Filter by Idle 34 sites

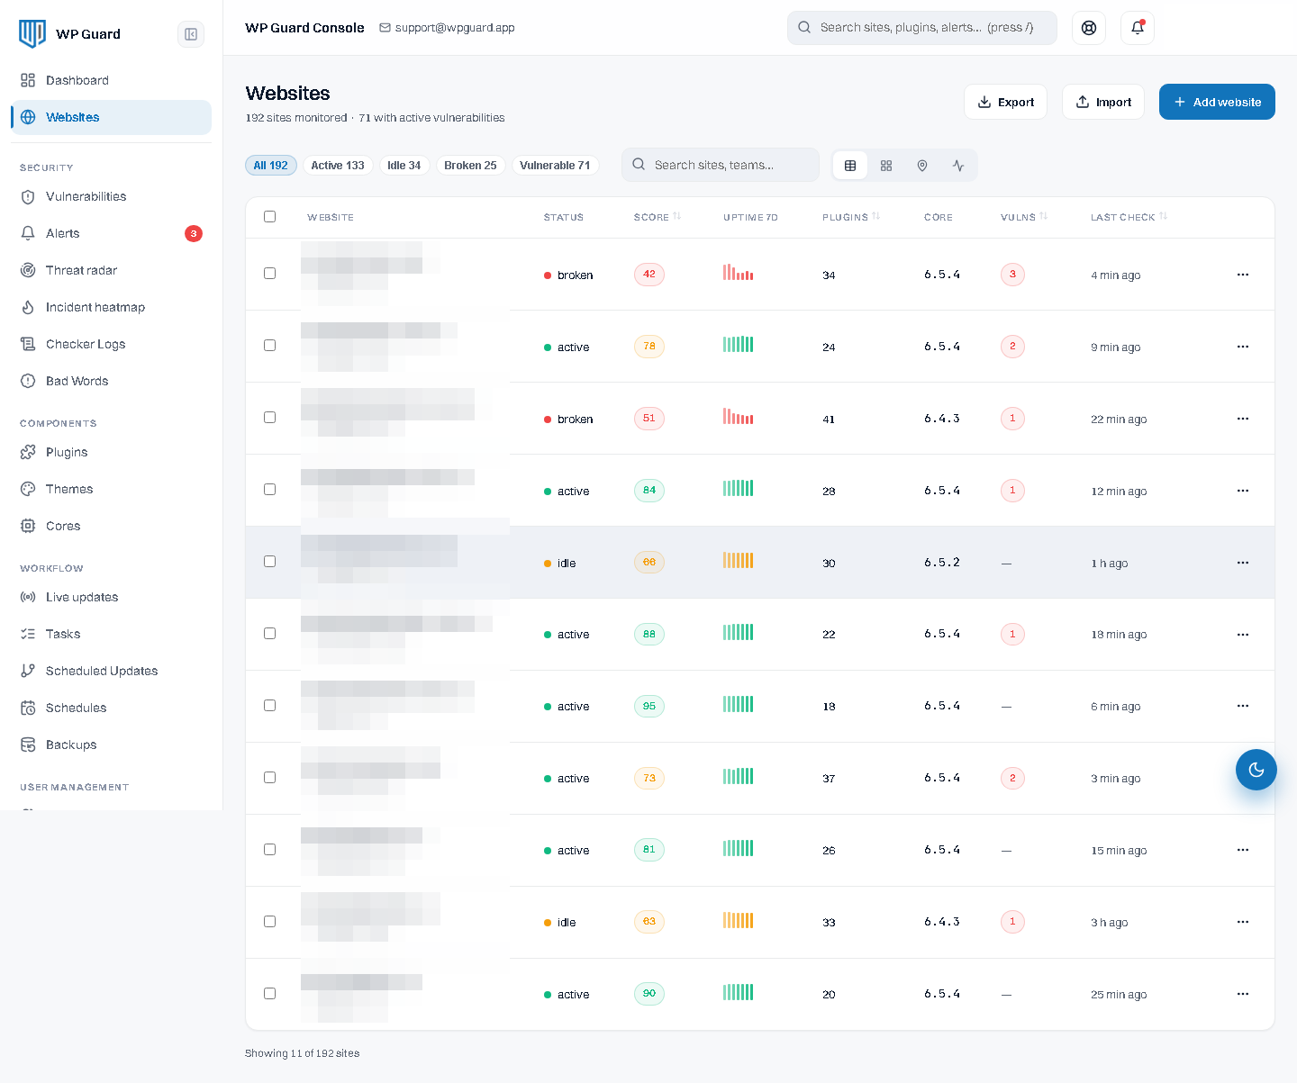pos(404,166)
